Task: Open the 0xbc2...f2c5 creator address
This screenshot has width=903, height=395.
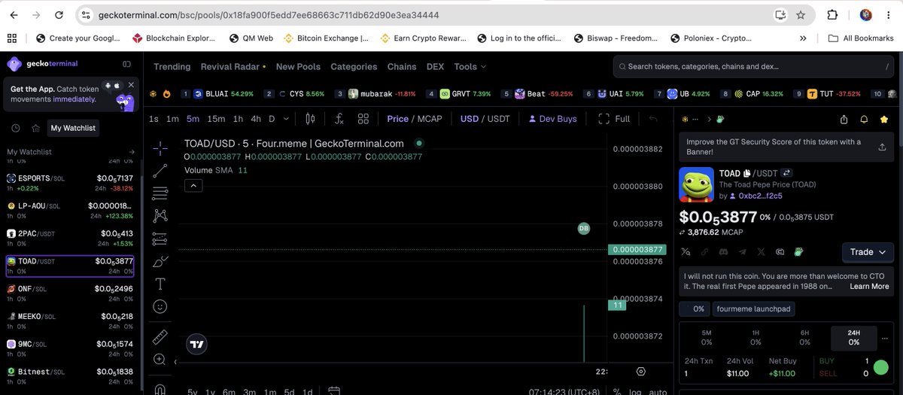Action: tap(760, 196)
